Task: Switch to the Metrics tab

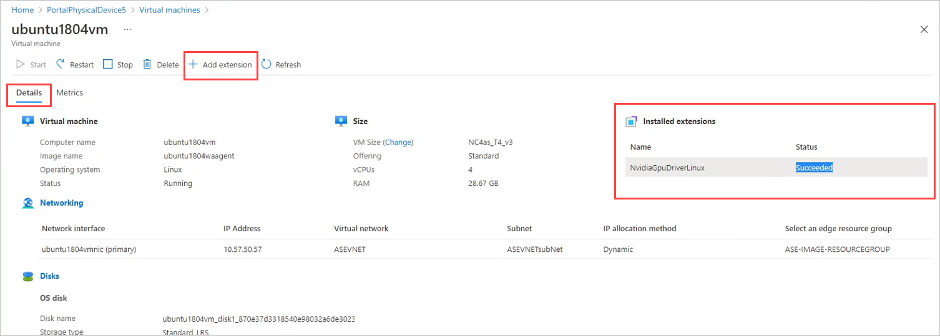Action: pyautogui.click(x=69, y=92)
